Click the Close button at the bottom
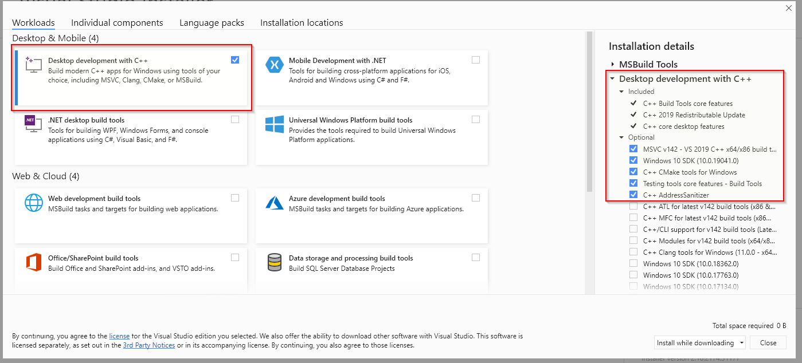 coord(768,343)
